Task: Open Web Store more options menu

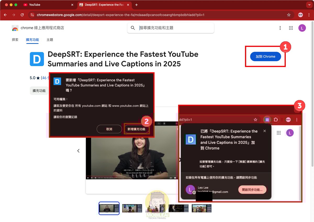Action: coord(280,28)
